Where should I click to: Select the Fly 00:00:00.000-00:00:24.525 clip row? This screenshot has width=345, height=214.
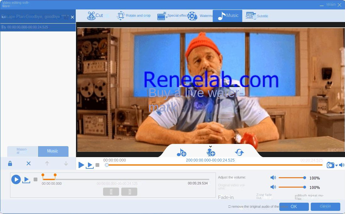[38, 27]
